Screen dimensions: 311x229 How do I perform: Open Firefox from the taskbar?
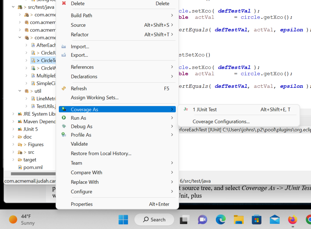point(292,219)
